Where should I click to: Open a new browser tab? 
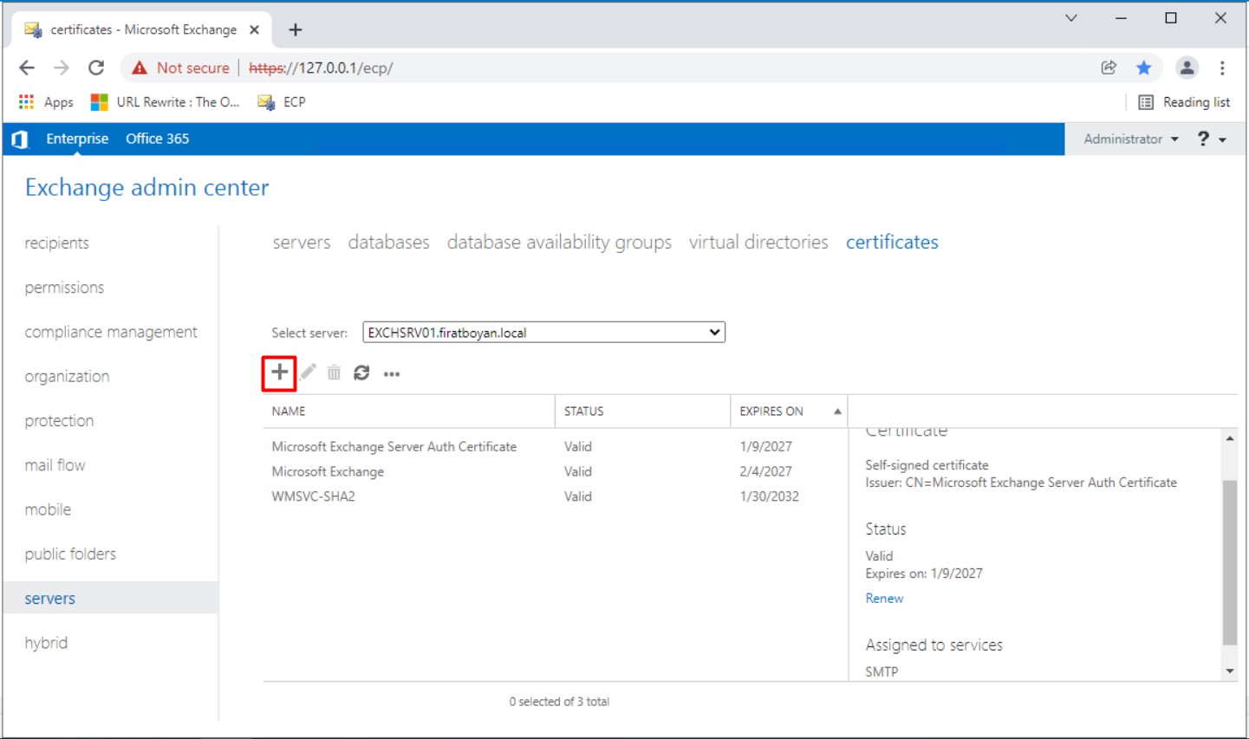click(296, 30)
